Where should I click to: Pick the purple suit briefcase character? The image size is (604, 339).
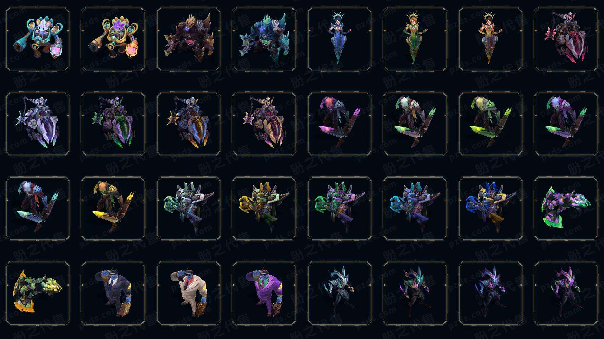[x=264, y=293]
